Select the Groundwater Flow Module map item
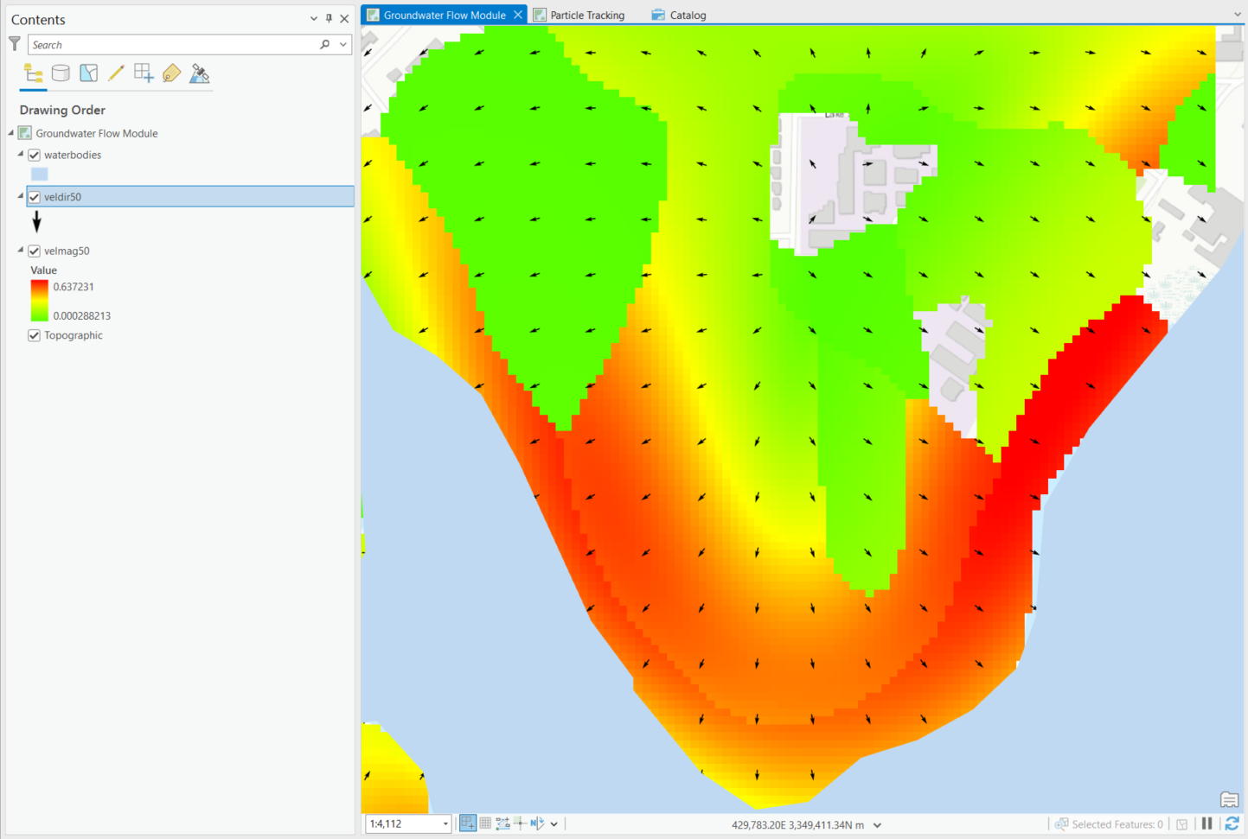The width and height of the screenshot is (1248, 839). coord(96,133)
